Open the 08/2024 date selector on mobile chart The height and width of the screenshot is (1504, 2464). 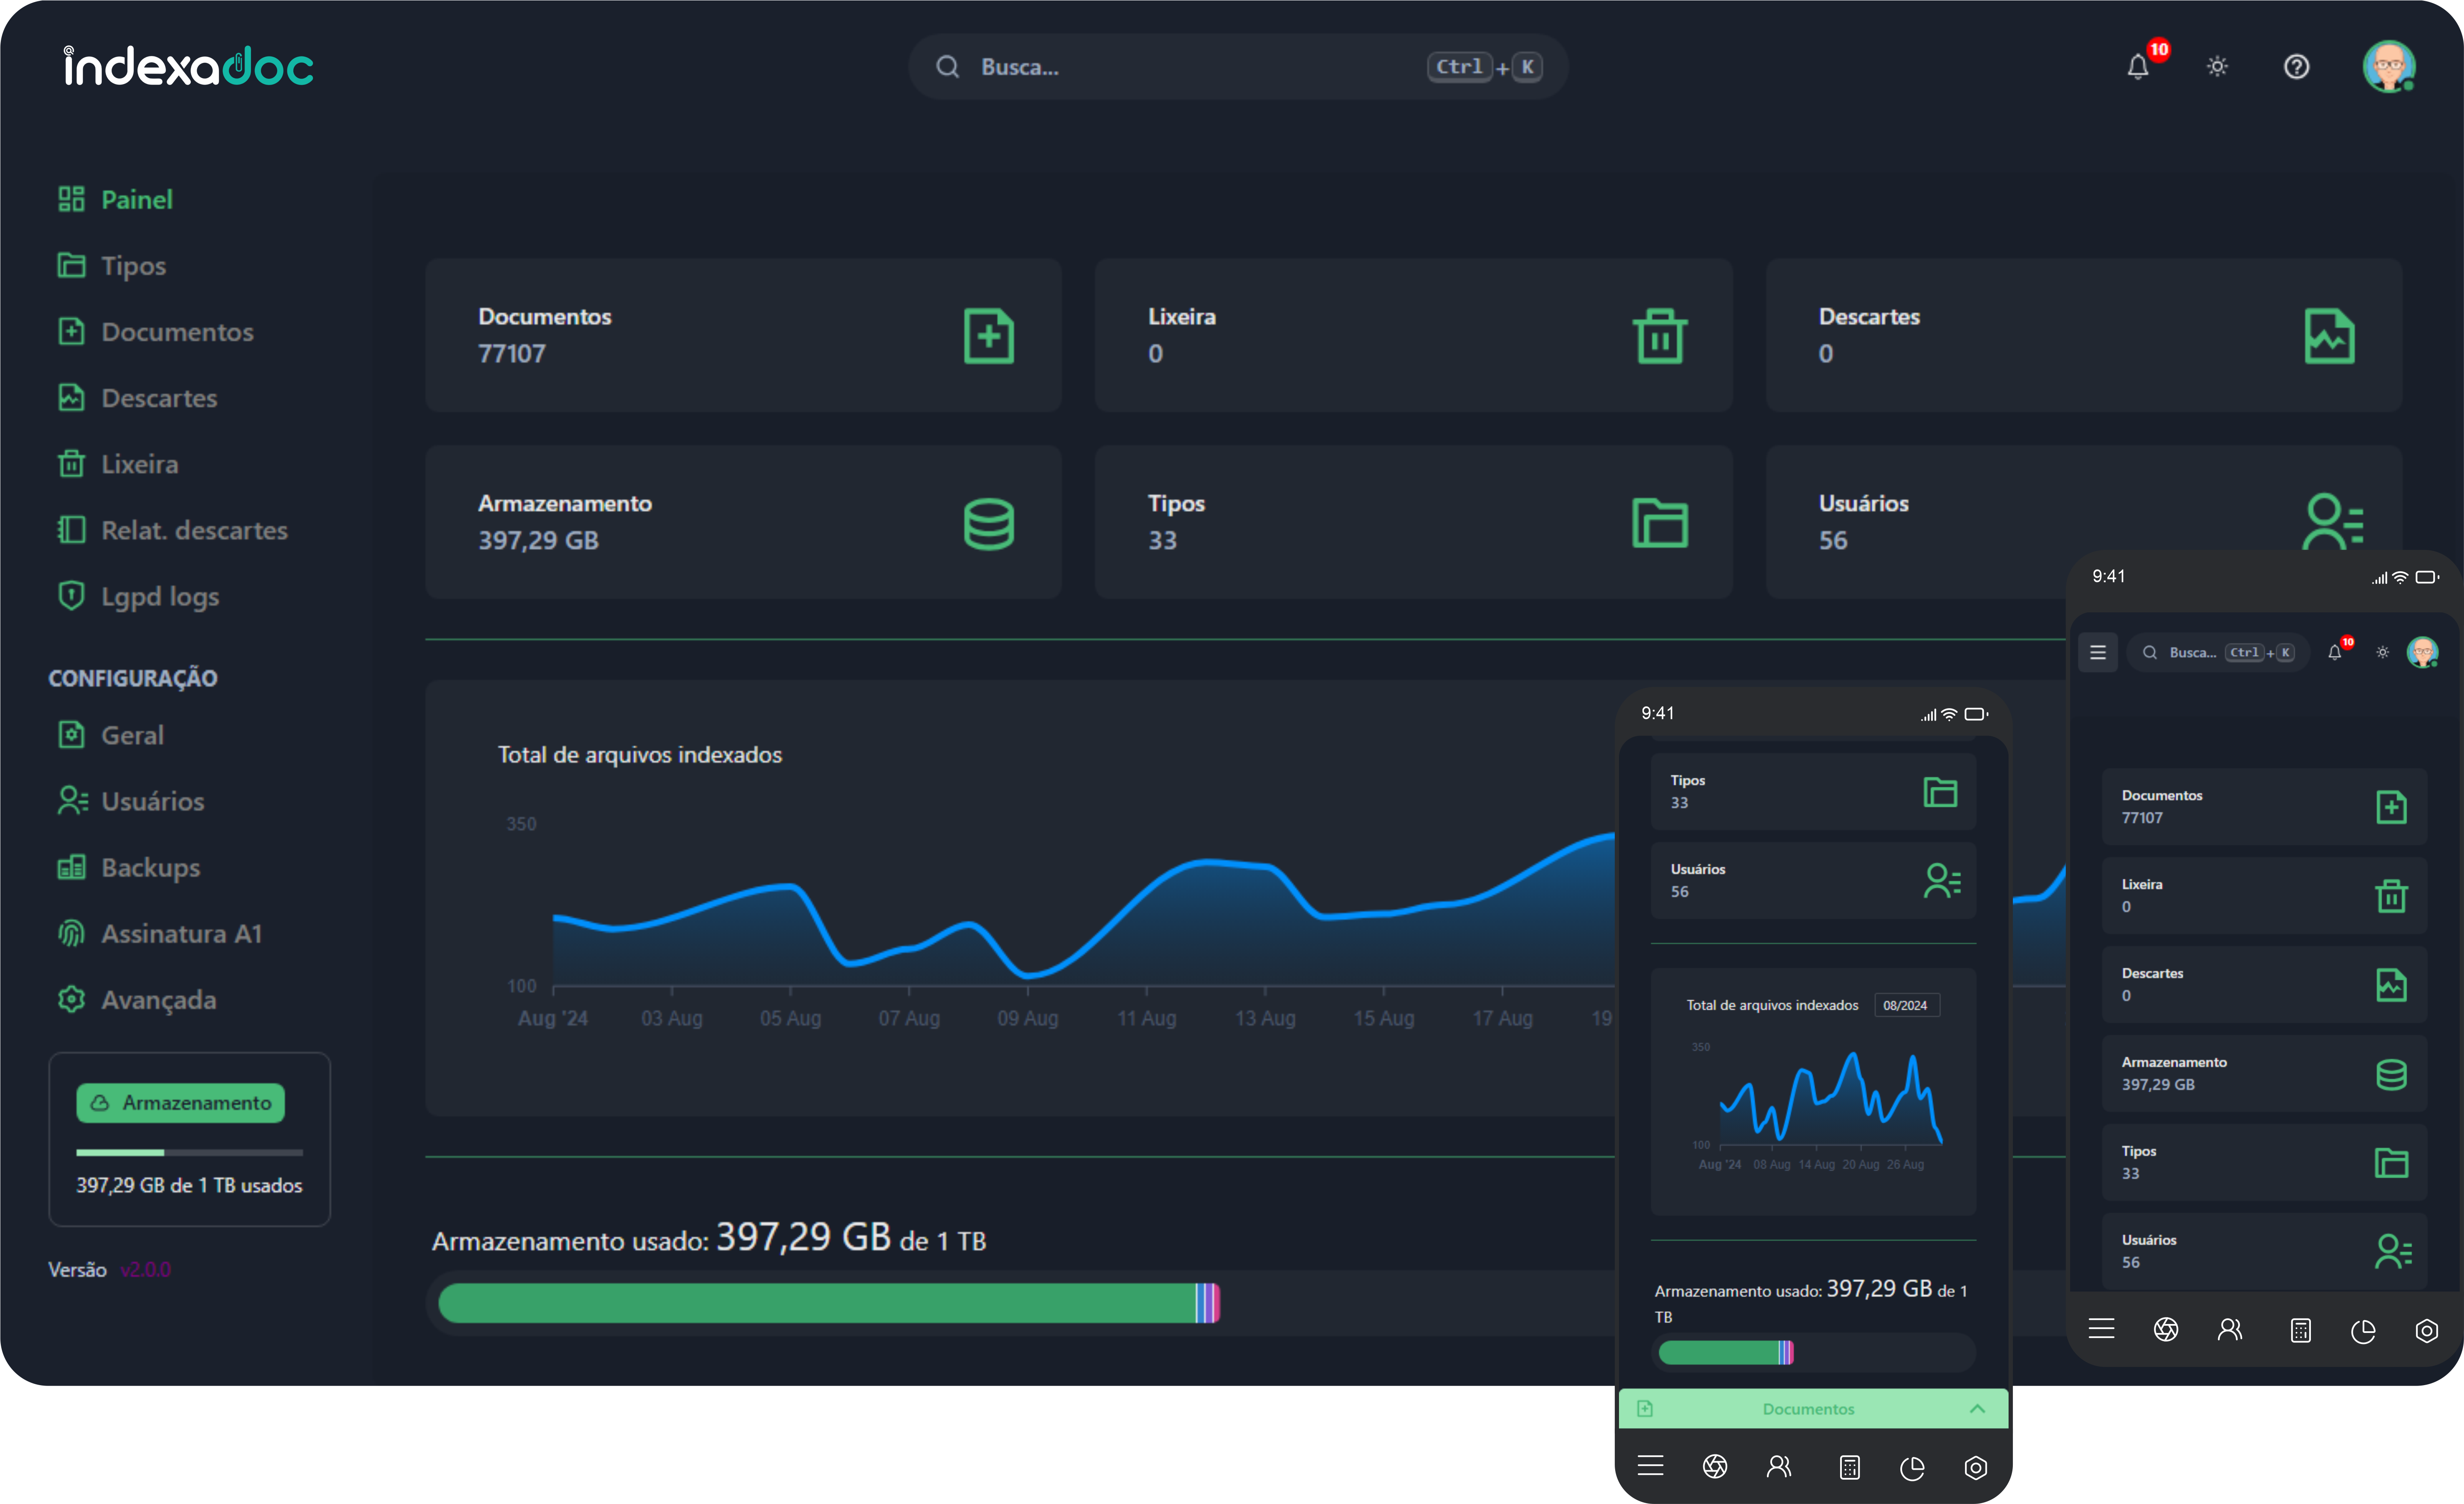1906,1004
